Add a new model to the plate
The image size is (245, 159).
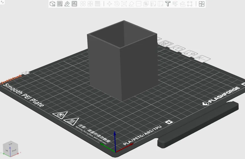52,4
